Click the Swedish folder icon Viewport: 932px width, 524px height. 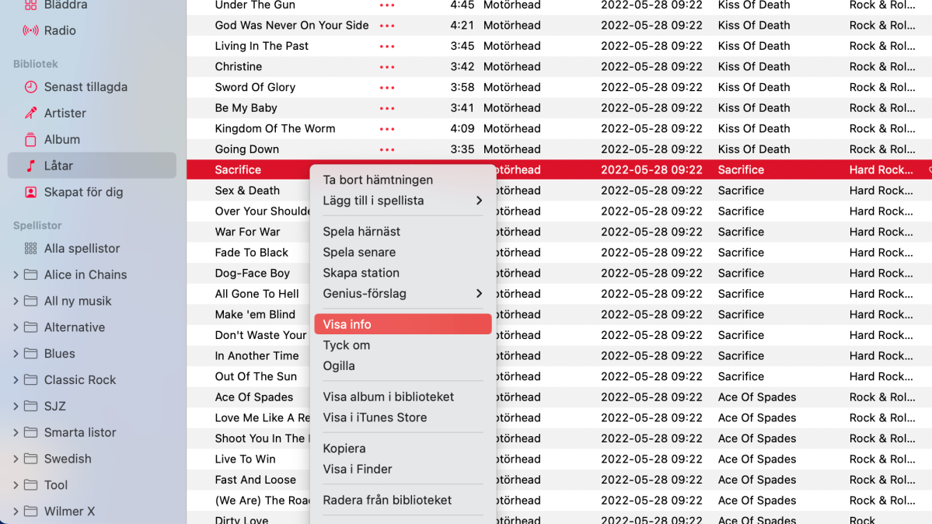coord(30,459)
